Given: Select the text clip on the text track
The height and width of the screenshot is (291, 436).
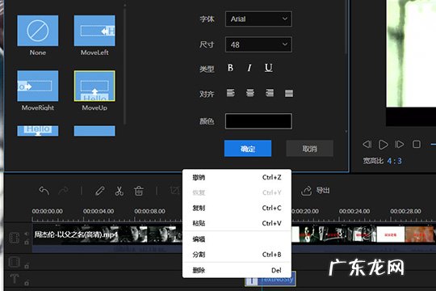Looking at the screenshot, I should (270, 280).
